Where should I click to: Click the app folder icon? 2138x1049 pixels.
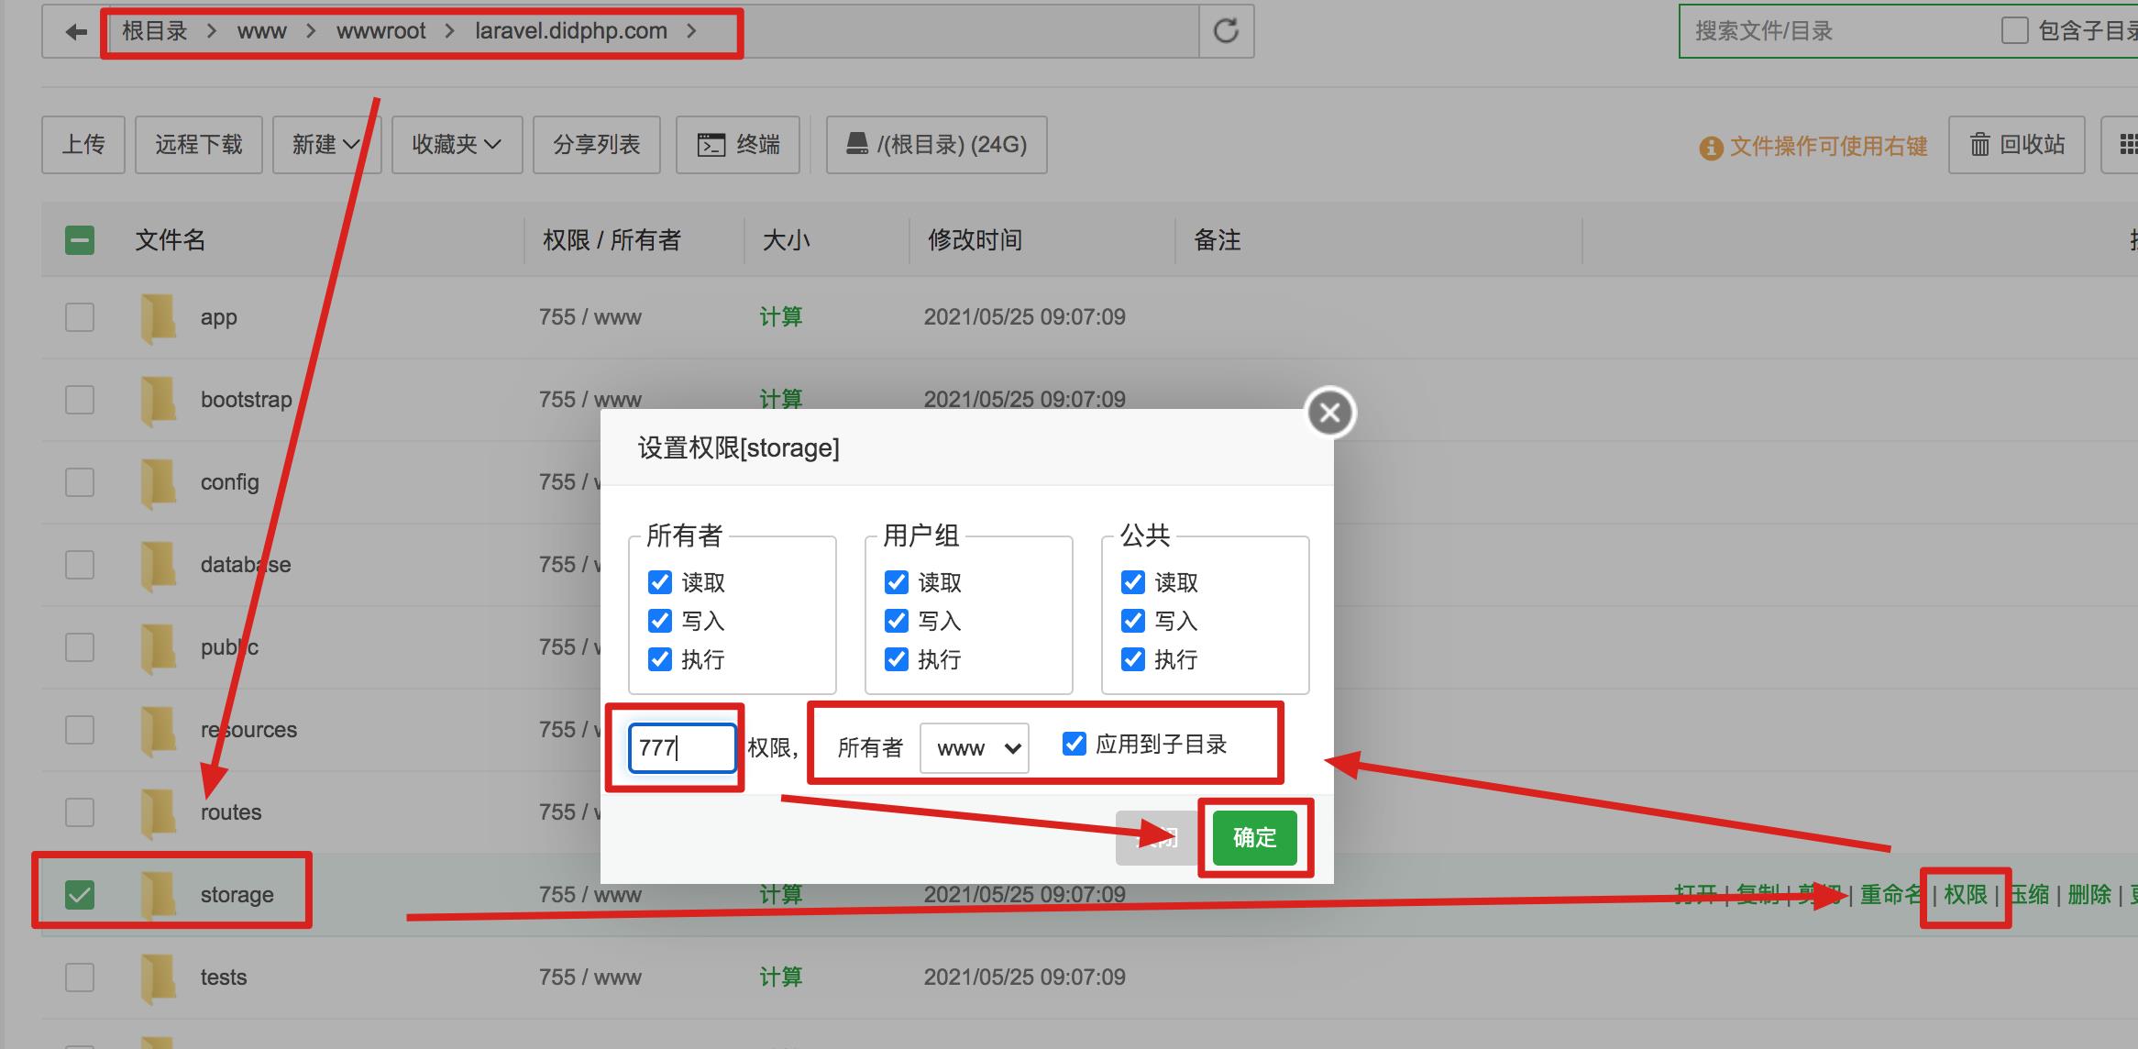pos(159,317)
